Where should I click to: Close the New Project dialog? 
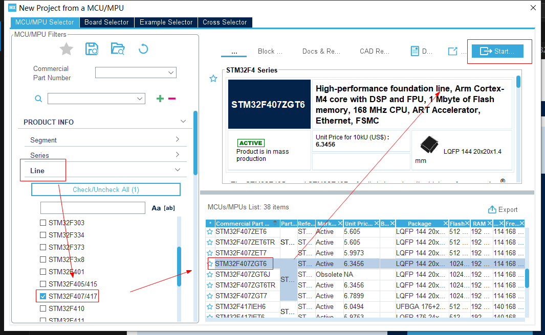tap(533, 8)
